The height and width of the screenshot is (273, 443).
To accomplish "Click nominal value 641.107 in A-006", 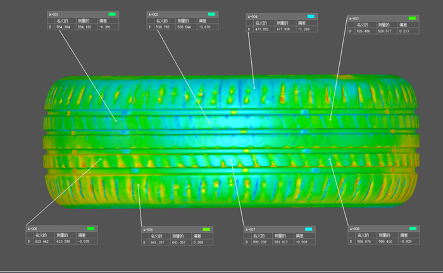I will pos(158,242).
